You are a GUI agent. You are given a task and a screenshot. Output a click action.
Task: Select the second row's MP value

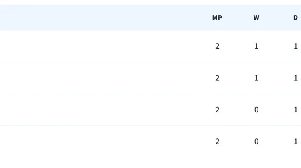coord(217,78)
